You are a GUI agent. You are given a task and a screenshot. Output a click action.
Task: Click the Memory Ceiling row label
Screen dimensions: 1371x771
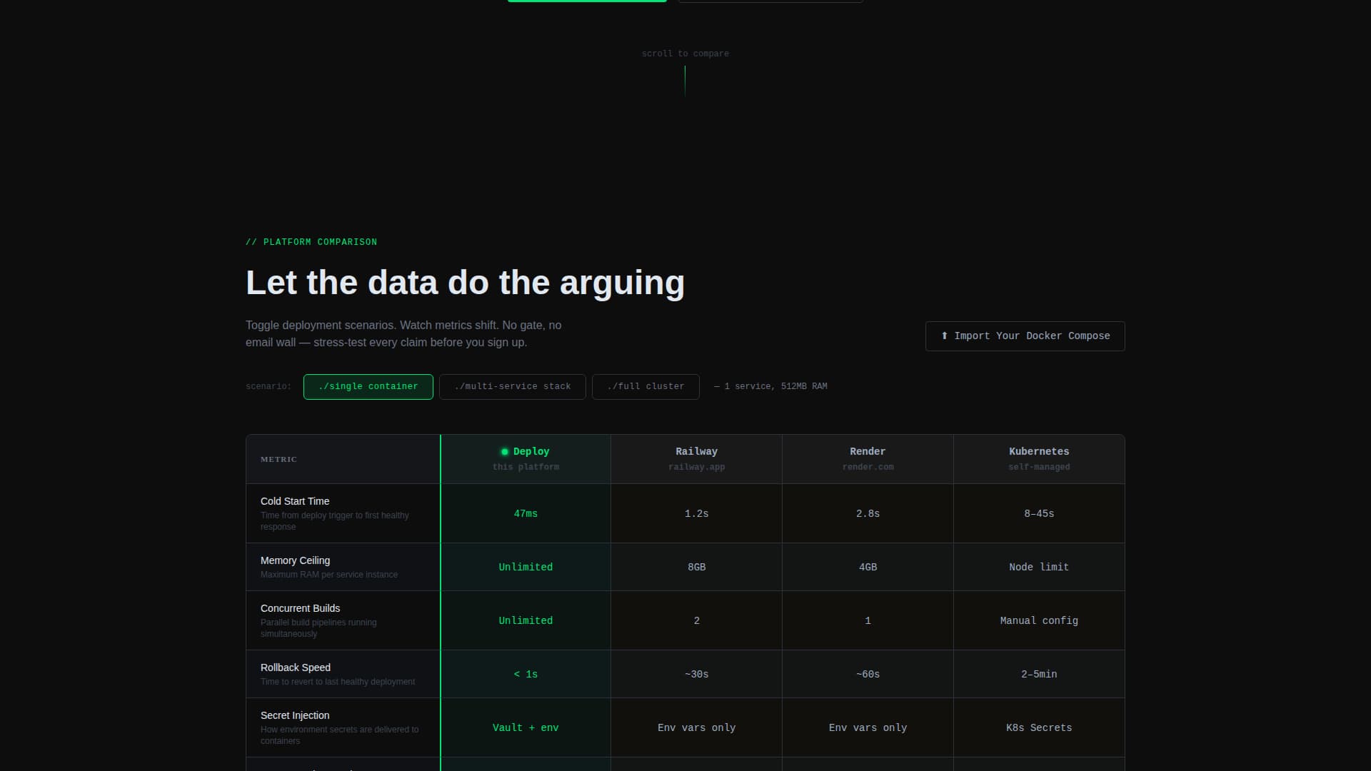[295, 560]
